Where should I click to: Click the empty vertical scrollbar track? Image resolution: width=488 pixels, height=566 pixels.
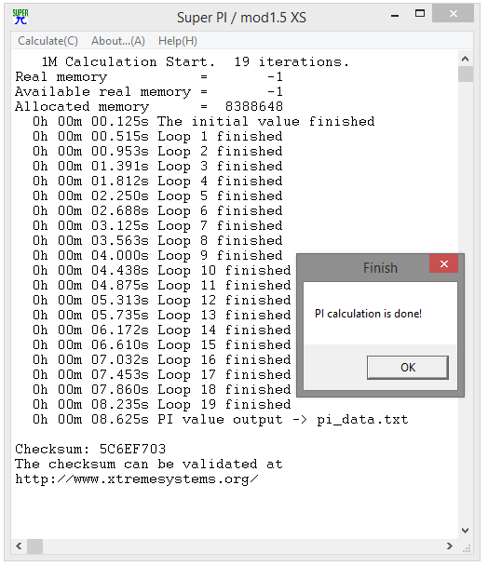coord(466,303)
